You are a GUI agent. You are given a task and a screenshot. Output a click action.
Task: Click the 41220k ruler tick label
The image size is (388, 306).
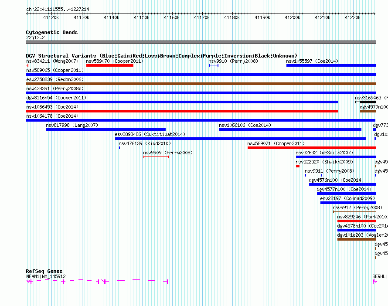[x=353, y=17]
